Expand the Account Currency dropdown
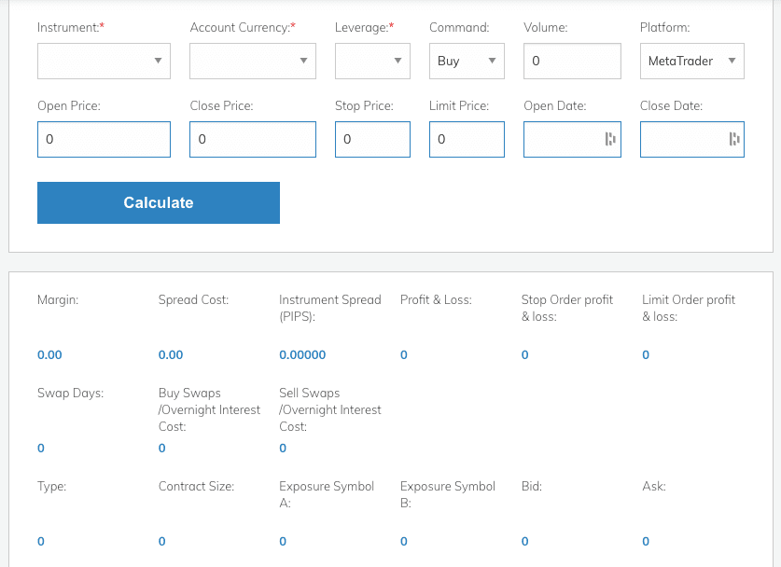Viewport: 781px width, 567px height. 252,62
